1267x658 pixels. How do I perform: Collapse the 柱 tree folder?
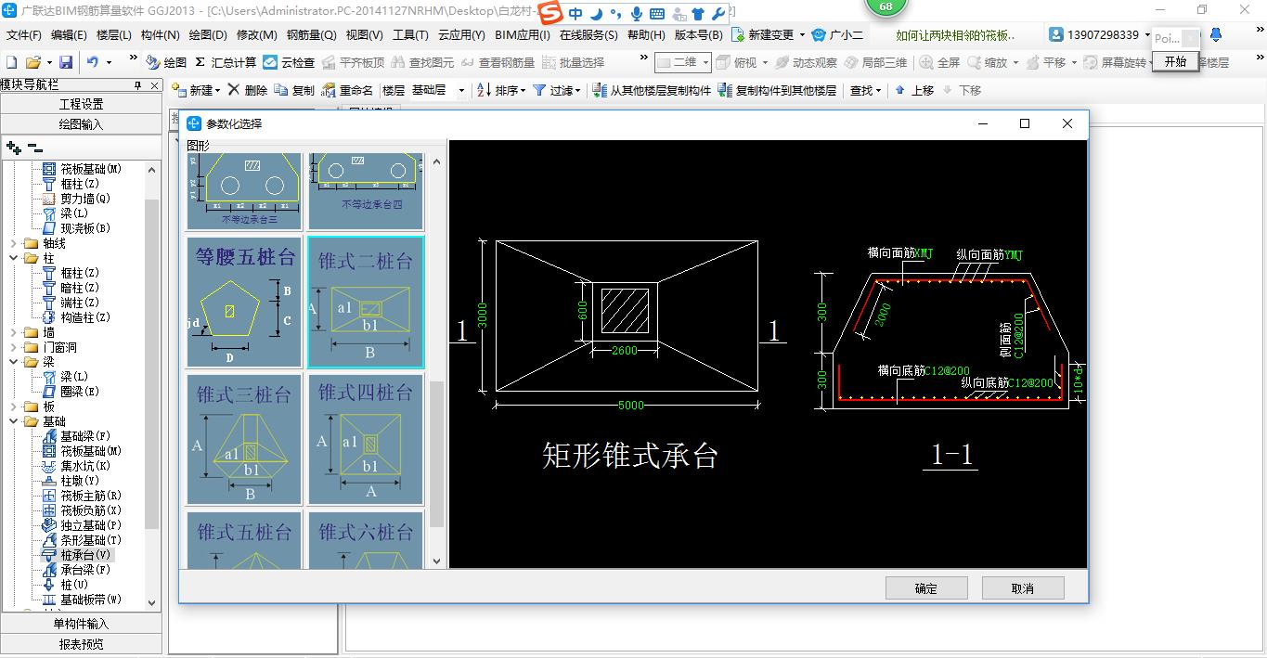click(x=14, y=258)
